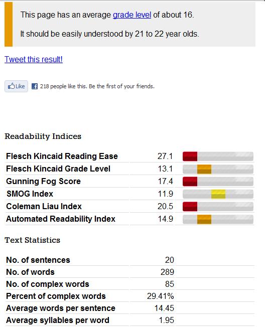Click the Automated Readability Index orange bar
Viewport: 265px width, 327px height.
[204, 219]
